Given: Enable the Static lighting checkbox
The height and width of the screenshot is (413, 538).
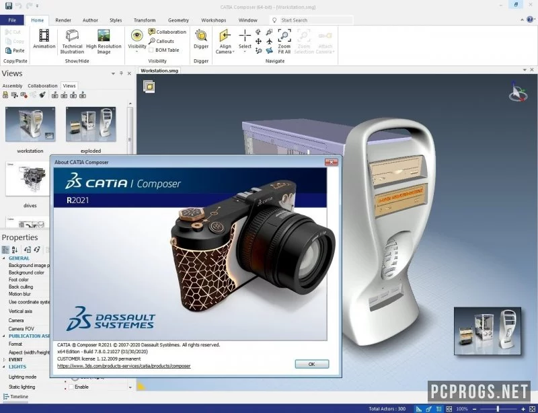Looking at the screenshot, I should [71, 387].
